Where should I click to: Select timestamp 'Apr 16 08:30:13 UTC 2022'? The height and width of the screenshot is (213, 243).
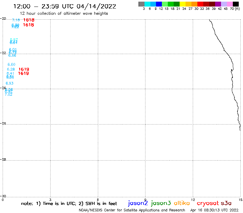tap(214, 210)
